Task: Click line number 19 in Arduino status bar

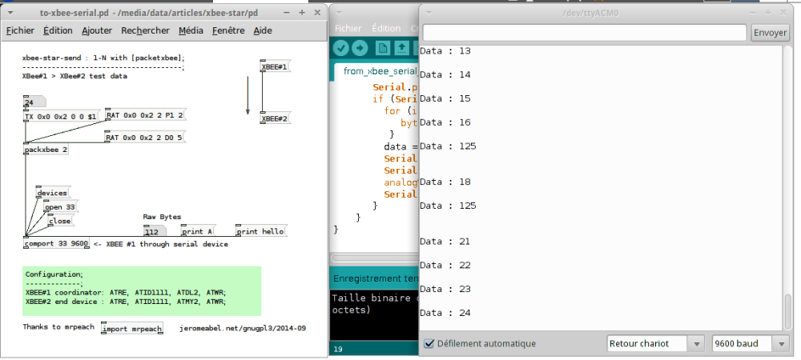Action: coord(338,350)
